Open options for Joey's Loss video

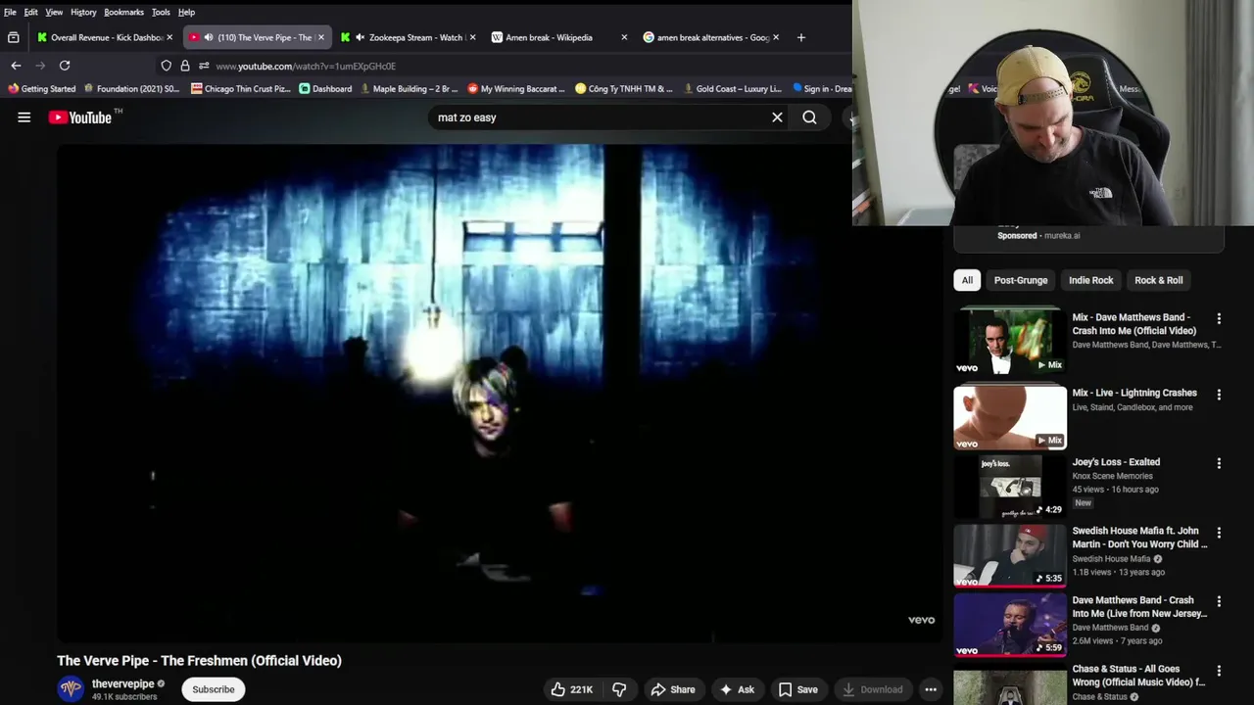tap(1219, 463)
